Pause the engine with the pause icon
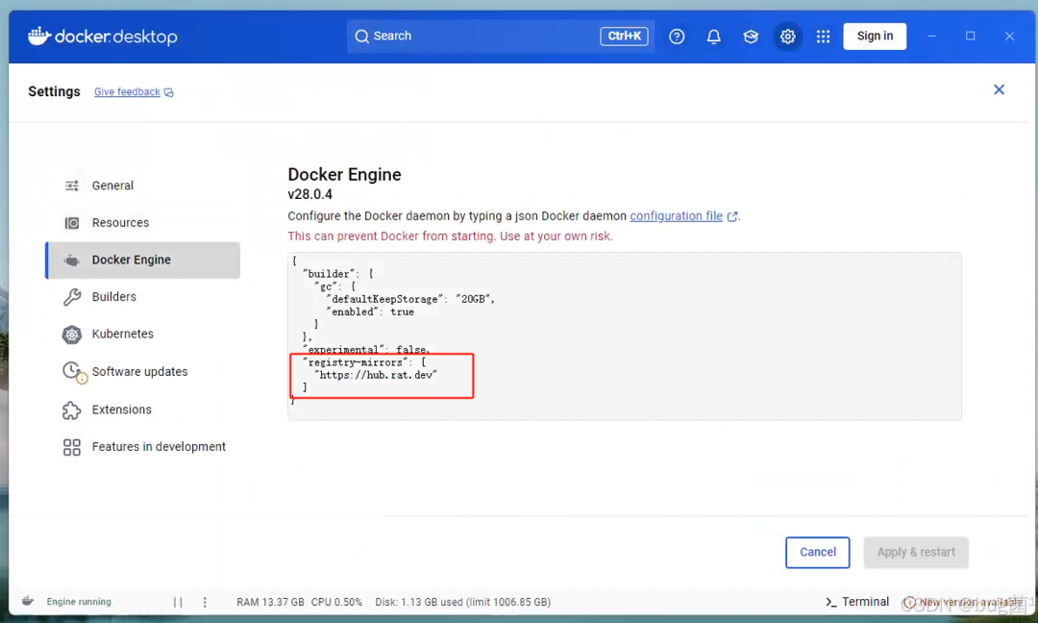The image size is (1038, 623). [178, 602]
